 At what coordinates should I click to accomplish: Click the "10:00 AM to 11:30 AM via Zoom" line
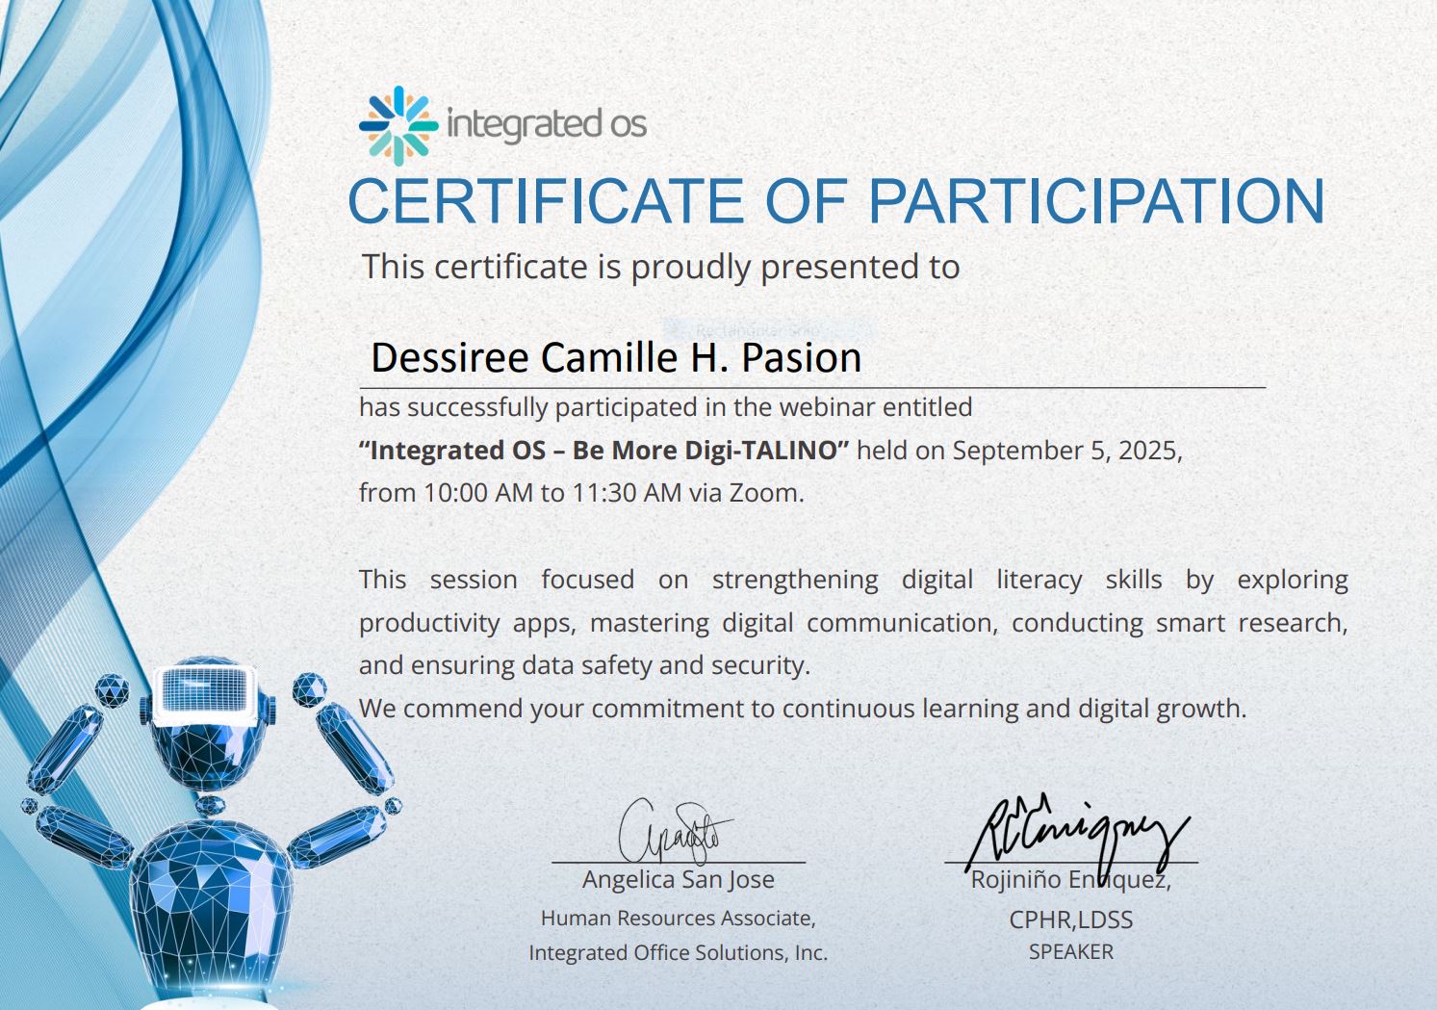click(x=580, y=493)
